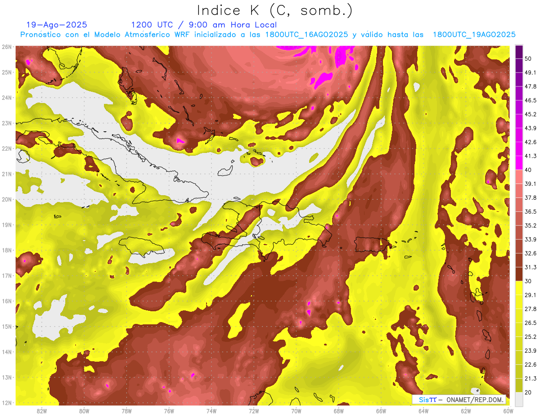Click the legend value '39.1'
The width and height of the screenshot is (540, 417).
pos(531,184)
